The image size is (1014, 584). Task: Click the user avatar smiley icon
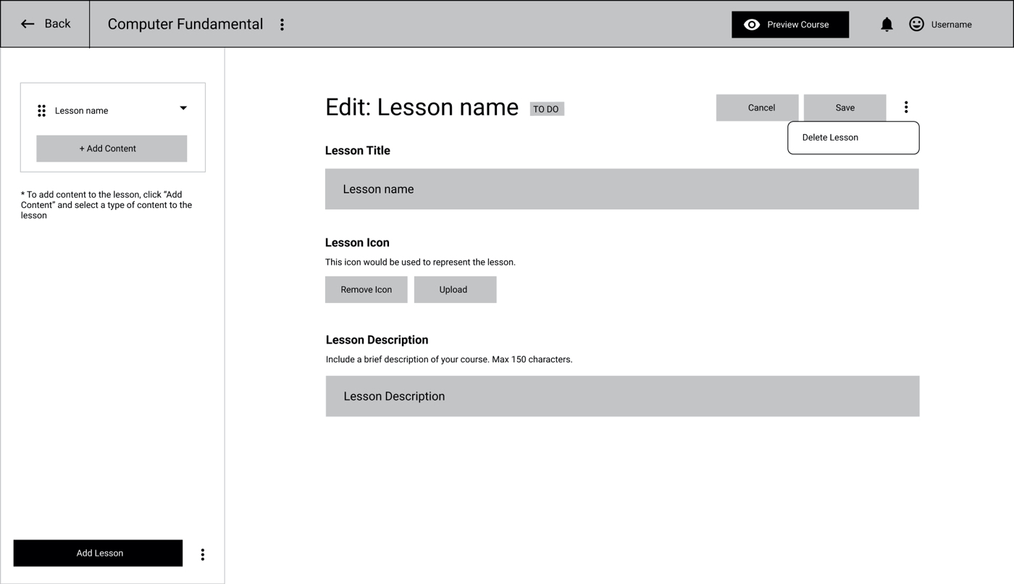click(916, 25)
